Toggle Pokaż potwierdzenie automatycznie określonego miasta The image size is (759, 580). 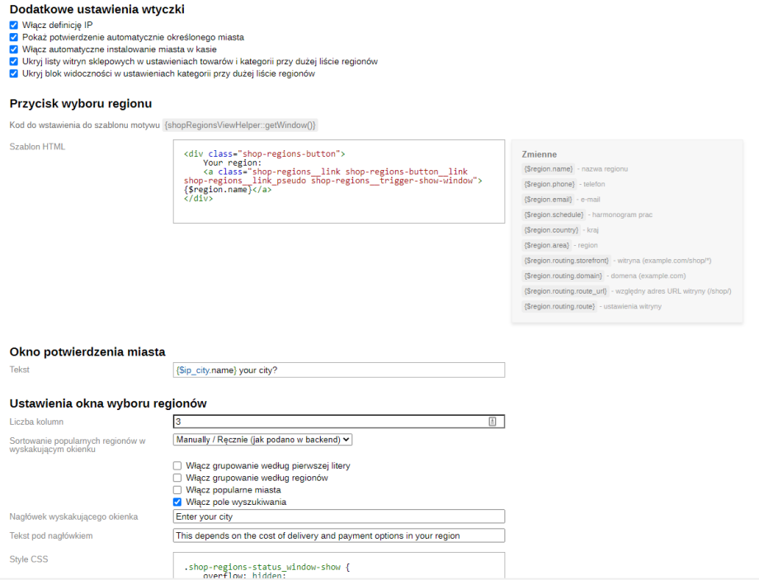(14, 37)
